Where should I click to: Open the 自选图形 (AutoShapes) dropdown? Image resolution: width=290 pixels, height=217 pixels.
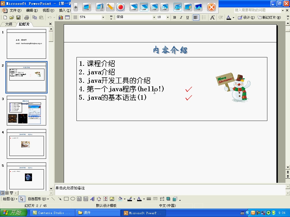click(38, 199)
